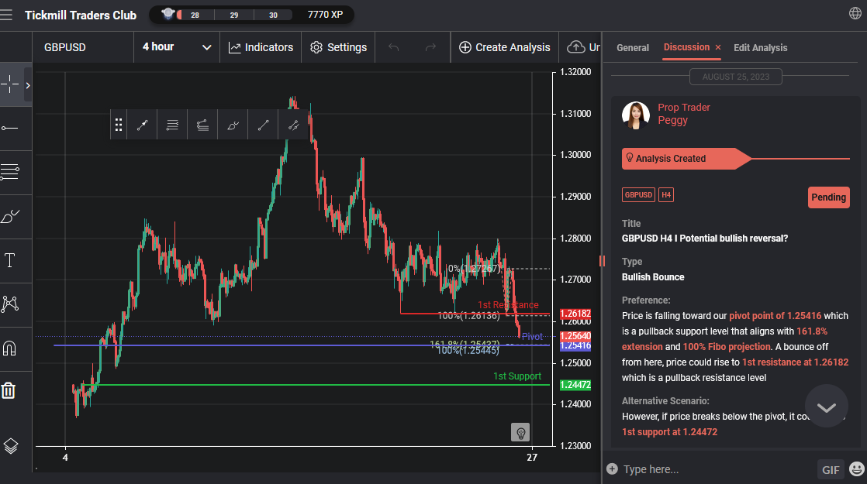This screenshot has width=867, height=484.
Task: Pick the channel tool in floating toolbar
Action: tap(202, 125)
